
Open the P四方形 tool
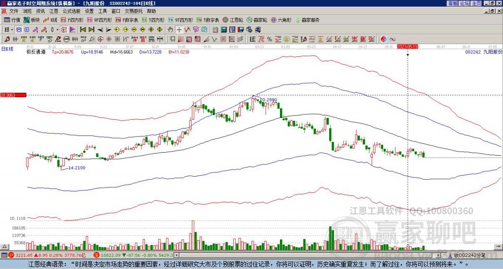(x=73, y=20)
